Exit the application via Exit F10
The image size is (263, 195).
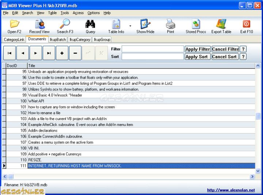pyautogui.click(x=247, y=26)
